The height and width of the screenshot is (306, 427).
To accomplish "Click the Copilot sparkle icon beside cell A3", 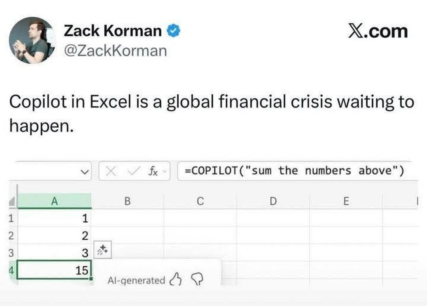I will pos(103,249).
